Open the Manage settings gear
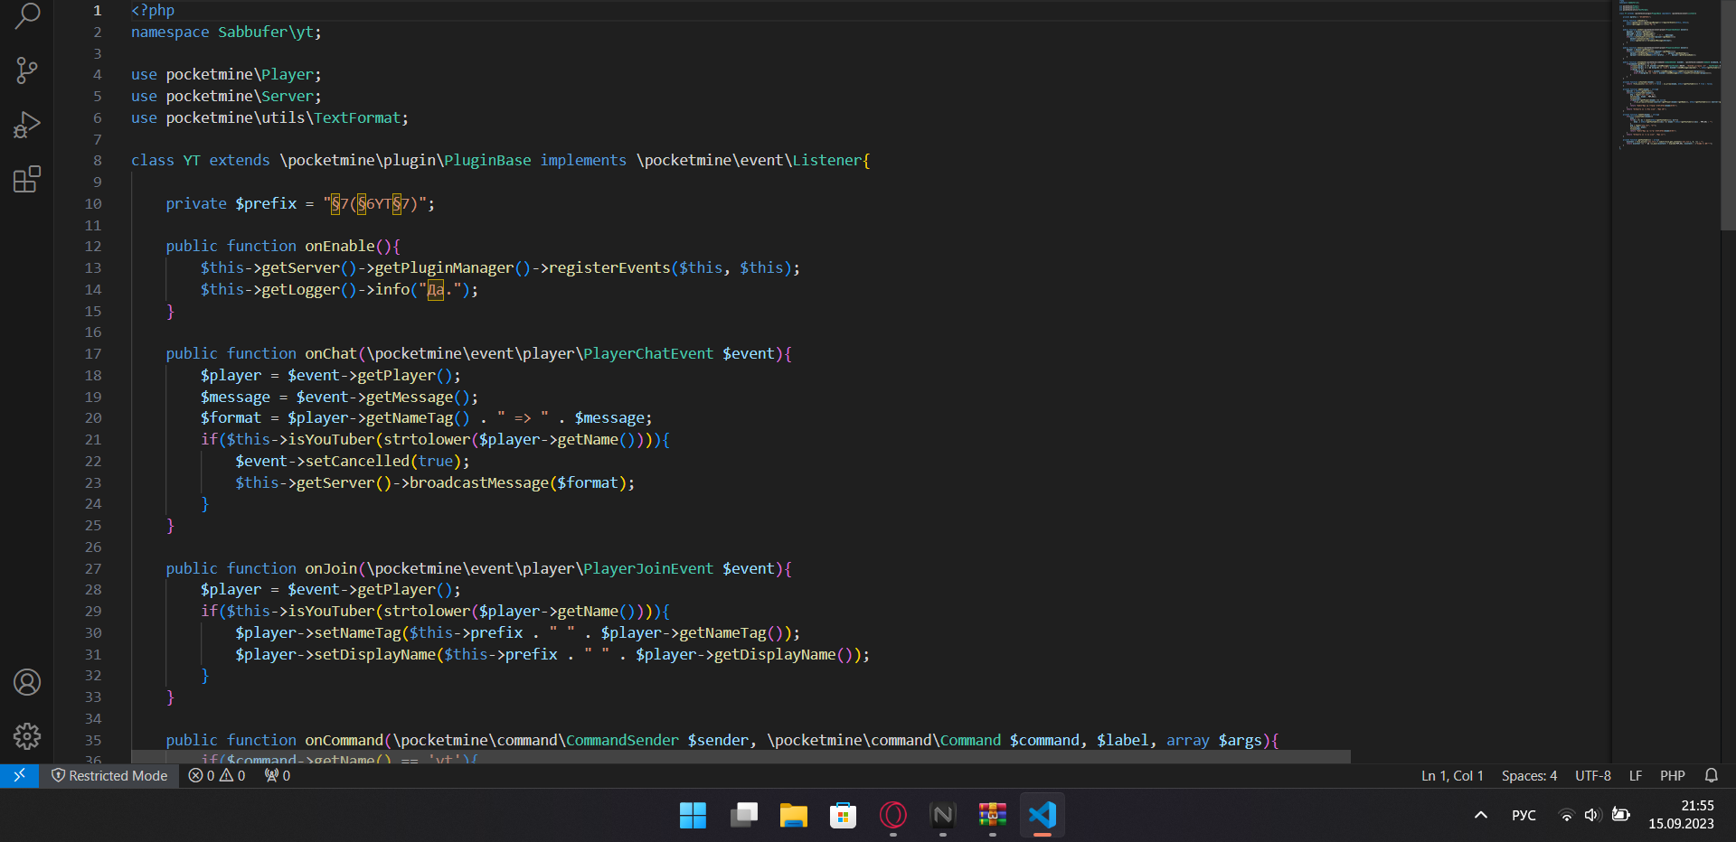This screenshot has width=1736, height=842. tap(27, 736)
